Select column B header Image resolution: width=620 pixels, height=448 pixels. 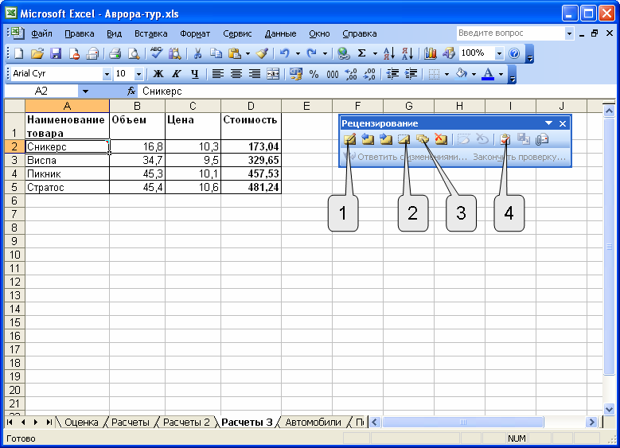137,106
